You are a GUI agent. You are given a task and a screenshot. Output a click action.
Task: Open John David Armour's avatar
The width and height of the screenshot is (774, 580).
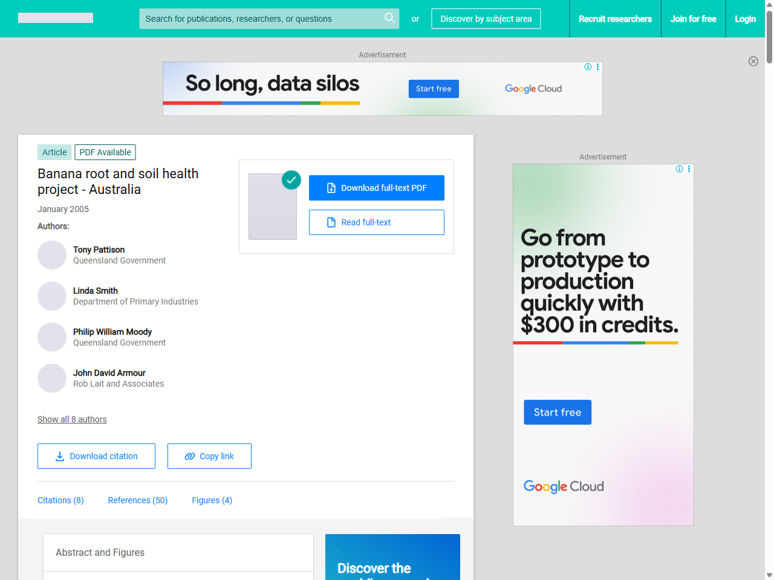coord(52,378)
